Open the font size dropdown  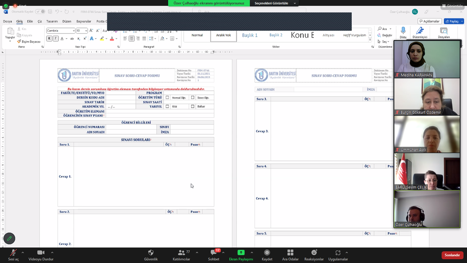coord(85,31)
